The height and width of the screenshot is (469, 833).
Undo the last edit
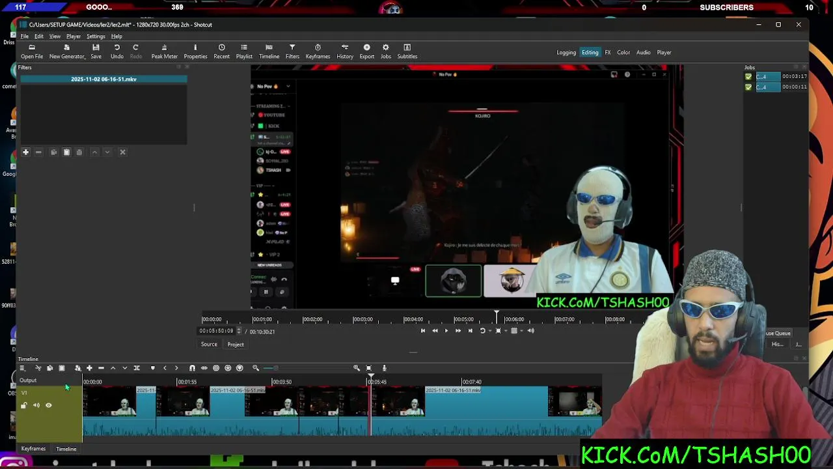(x=117, y=51)
